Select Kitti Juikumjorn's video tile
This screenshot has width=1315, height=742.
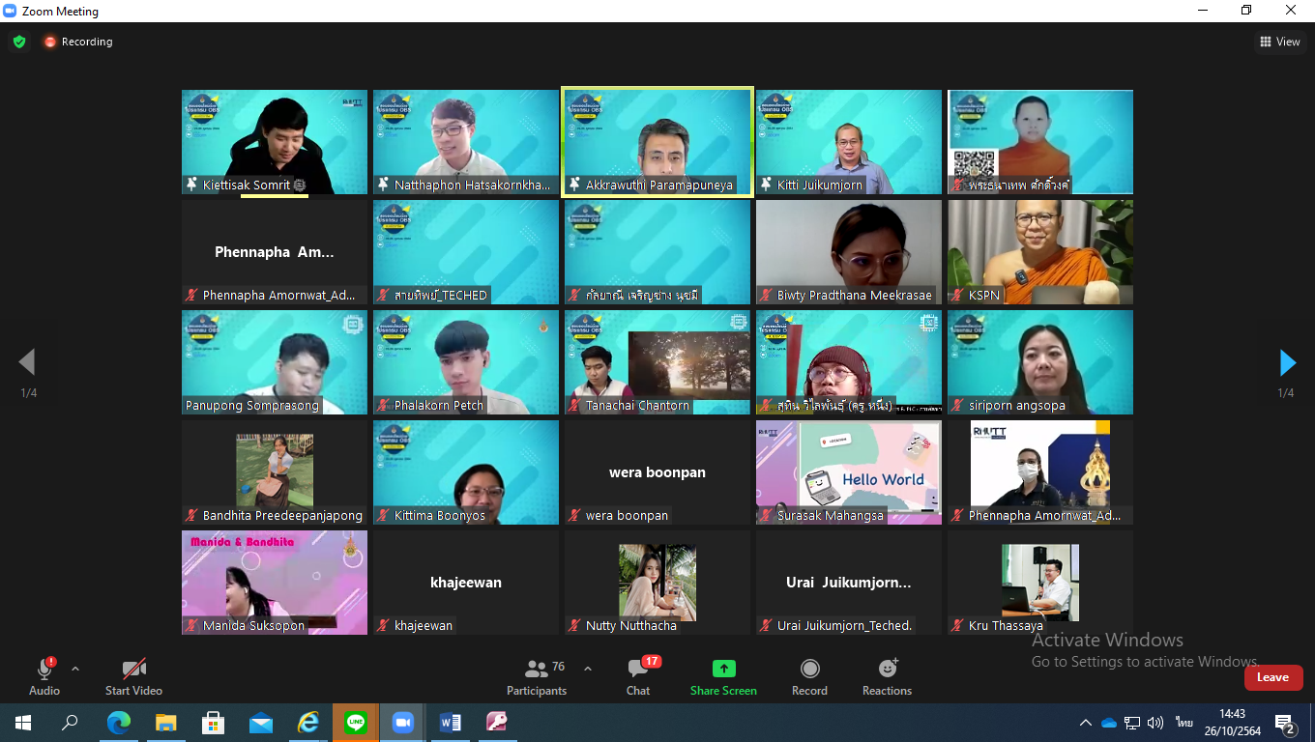coord(849,142)
